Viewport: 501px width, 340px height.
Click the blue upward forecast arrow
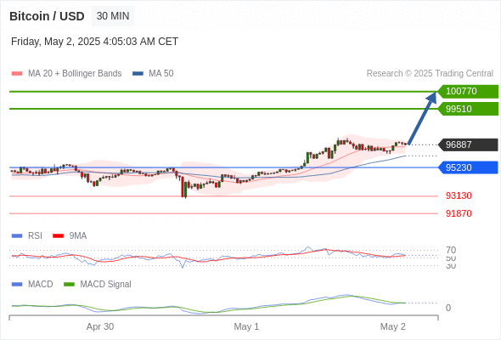click(422, 118)
